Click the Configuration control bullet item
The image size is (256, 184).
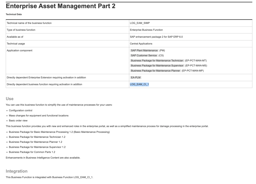point(21,110)
